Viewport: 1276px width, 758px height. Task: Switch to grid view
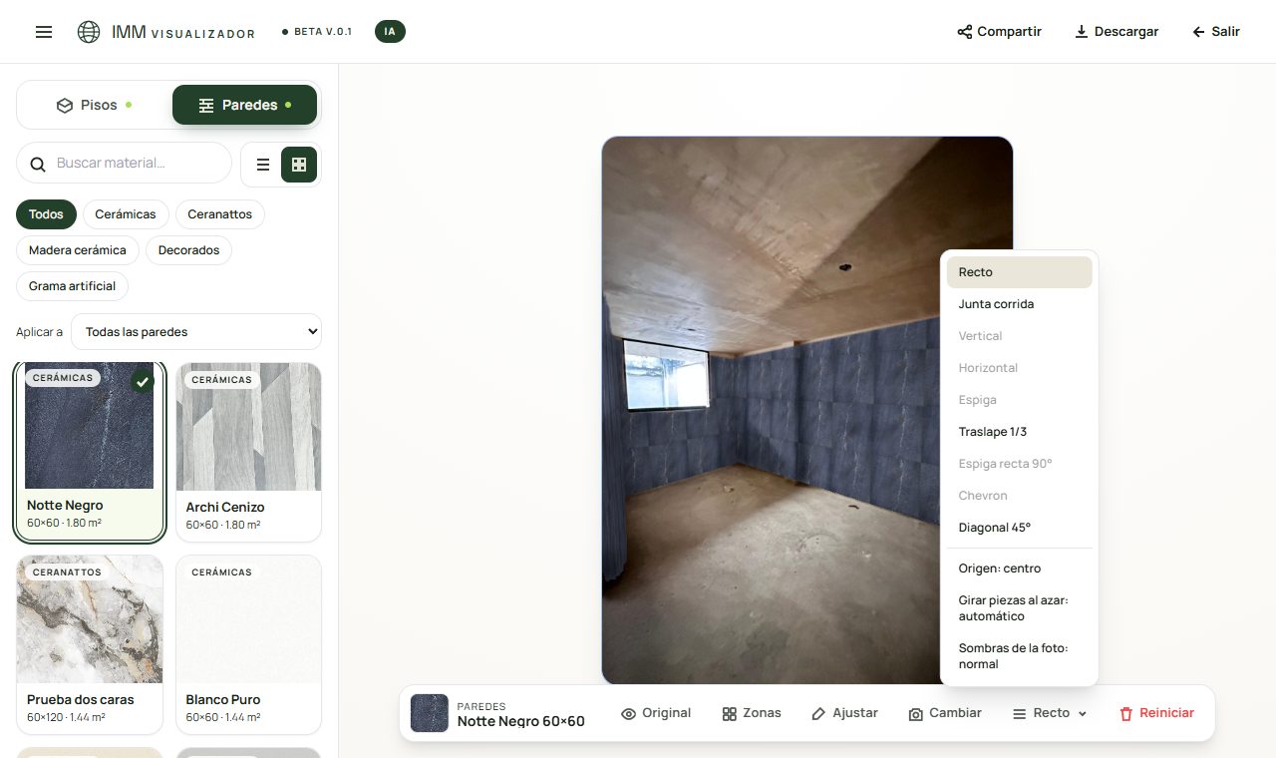coord(299,165)
